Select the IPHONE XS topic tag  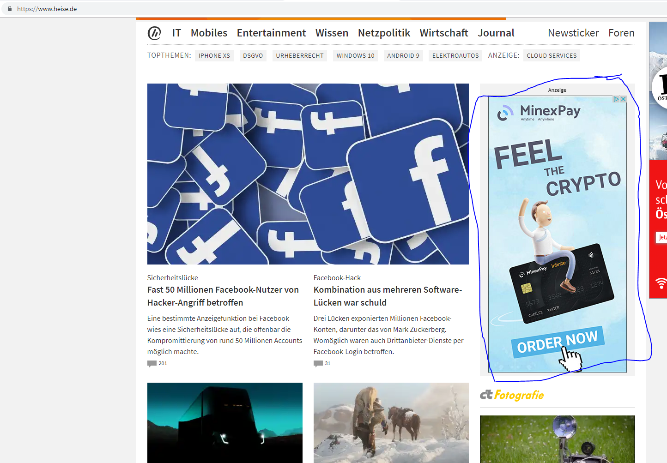point(214,55)
